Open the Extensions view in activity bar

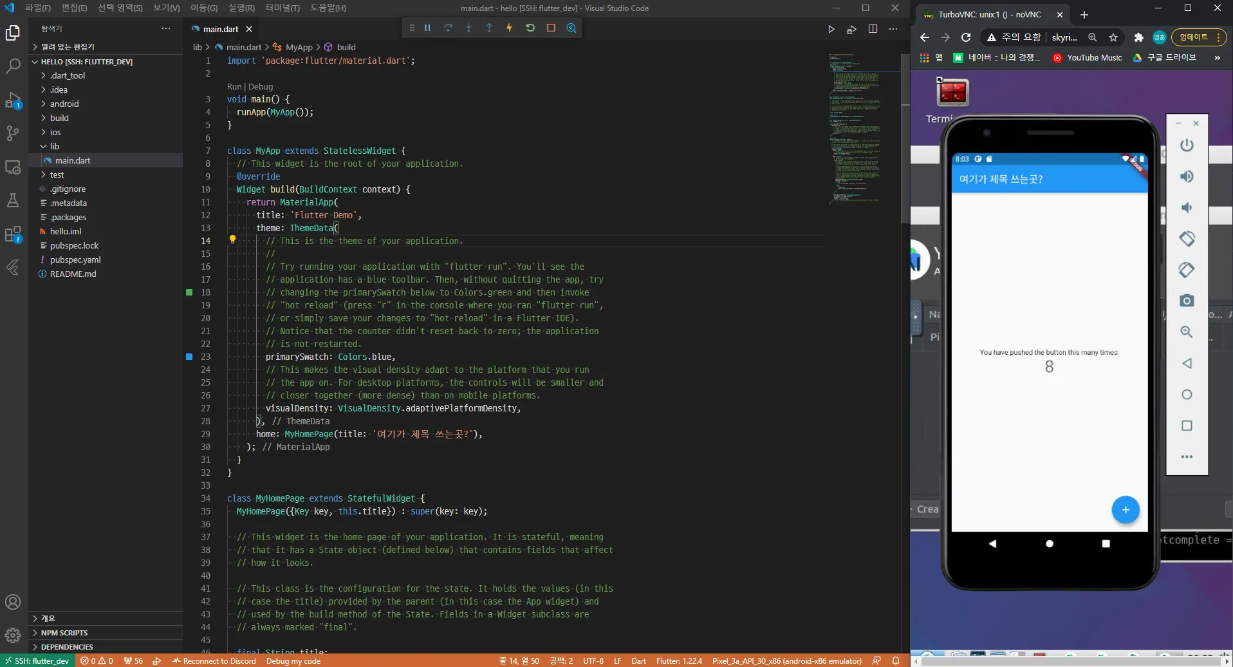click(x=13, y=234)
